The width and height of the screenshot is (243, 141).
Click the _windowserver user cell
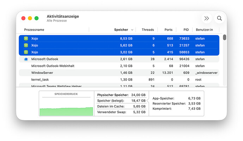(206, 72)
